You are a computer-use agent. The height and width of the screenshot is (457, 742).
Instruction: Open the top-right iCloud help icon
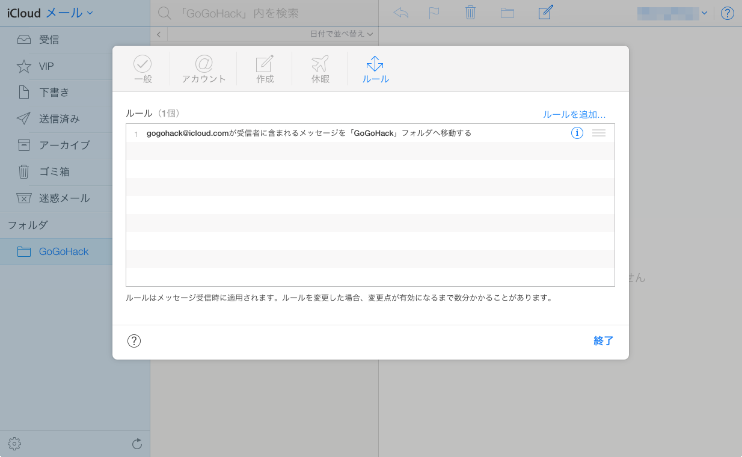click(727, 13)
